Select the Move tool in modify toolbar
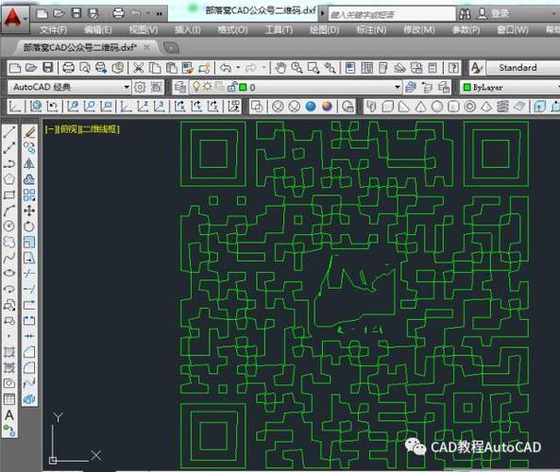The width and height of the screenshot is (560, 472). (29, 211)
